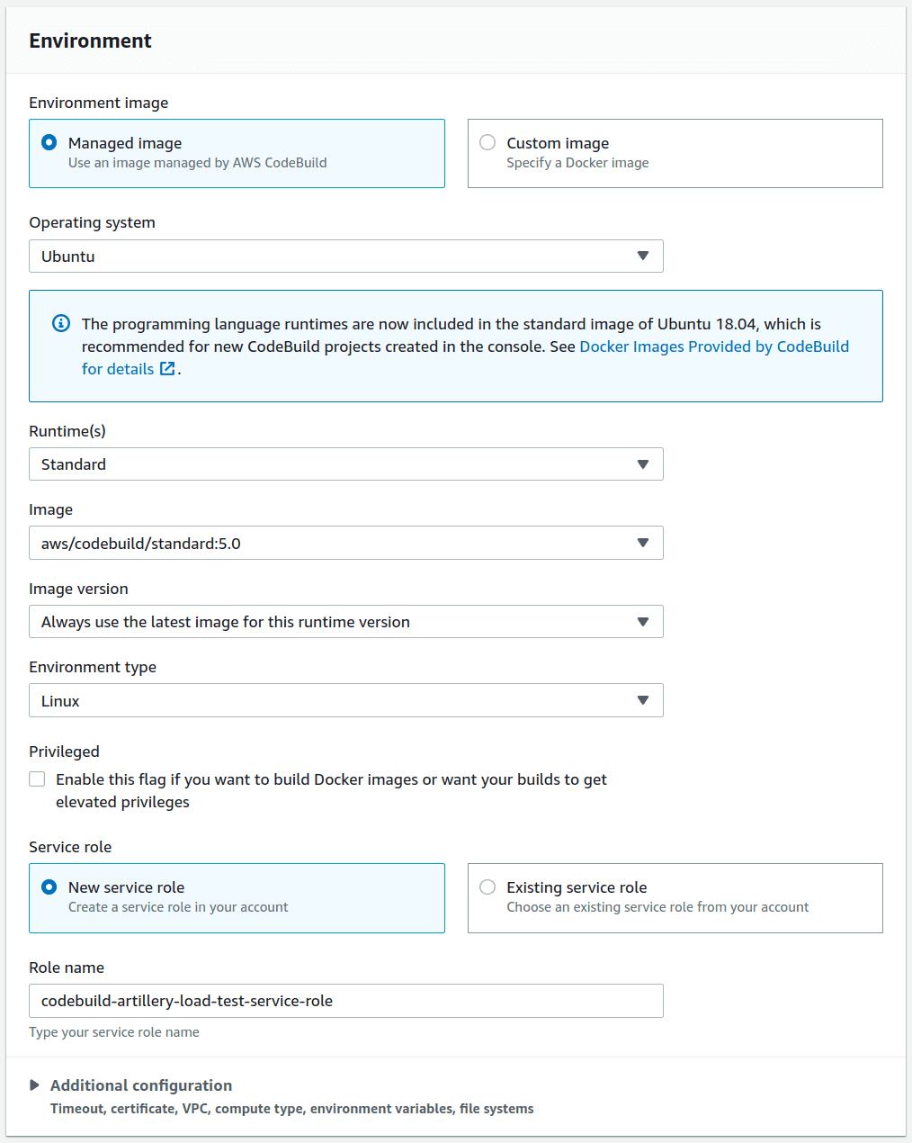
Task: Click the disclosure triangle next to Additional configuration
Action: pyautogui.click(x=35, y=1084)
